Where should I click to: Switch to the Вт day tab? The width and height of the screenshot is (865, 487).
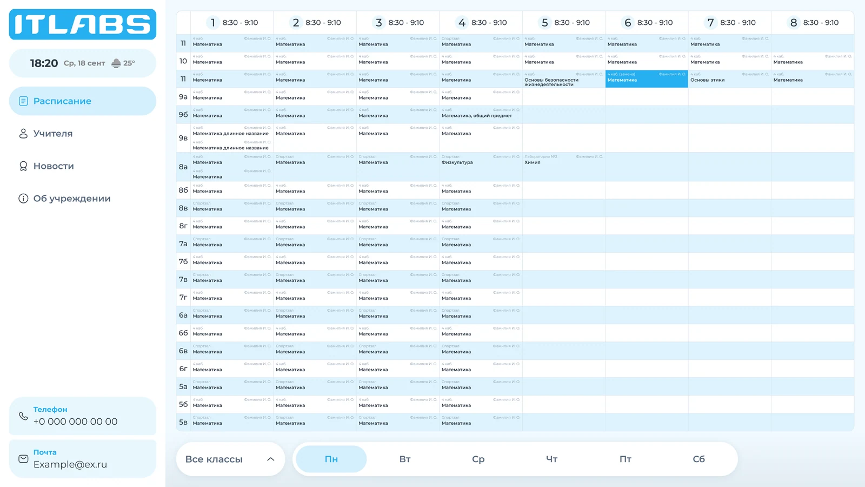pos(405,459)
